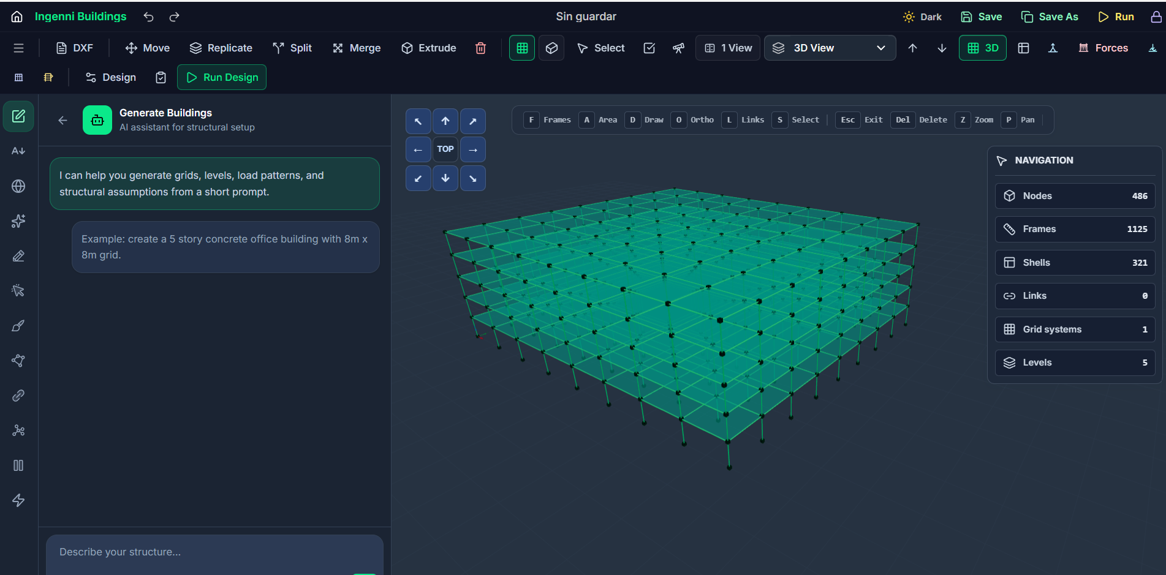1166x575 pixels.
Task: Select the Merge tool
Action: point(357,48)
